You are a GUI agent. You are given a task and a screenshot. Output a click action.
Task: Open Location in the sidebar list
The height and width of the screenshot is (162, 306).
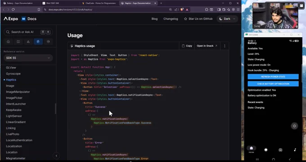point(12,152)
